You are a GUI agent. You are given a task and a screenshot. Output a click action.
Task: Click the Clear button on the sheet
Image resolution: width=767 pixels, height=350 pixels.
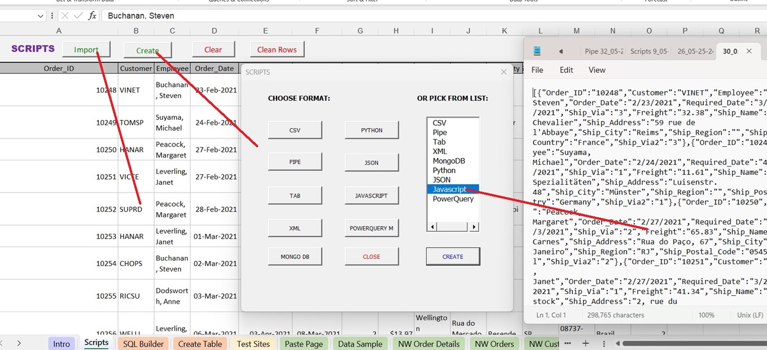(213, 50)
